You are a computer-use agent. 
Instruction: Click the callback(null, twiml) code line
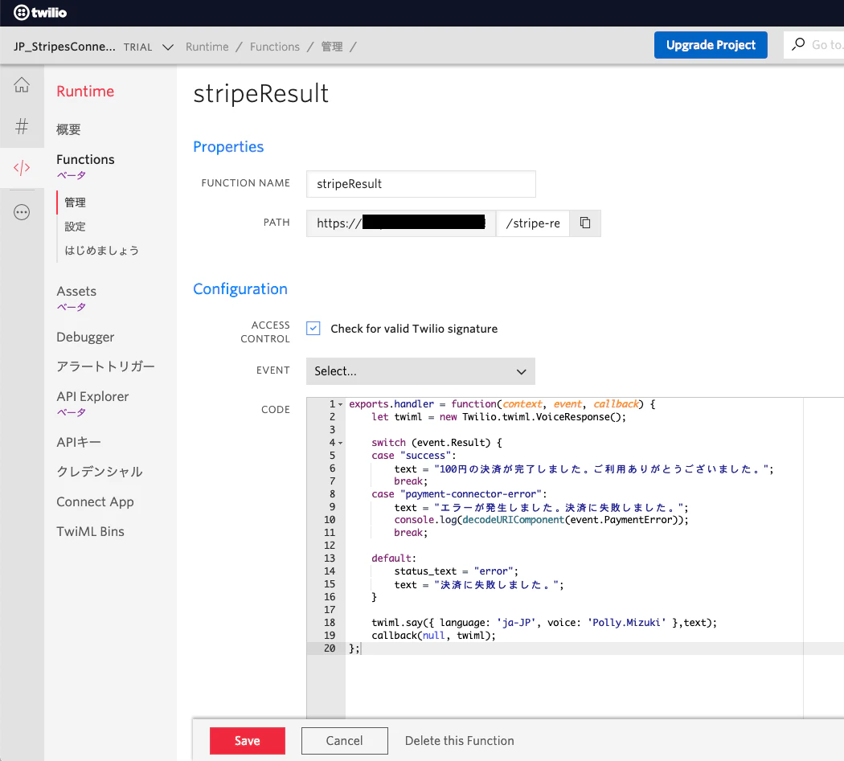(x=433, y=636)
